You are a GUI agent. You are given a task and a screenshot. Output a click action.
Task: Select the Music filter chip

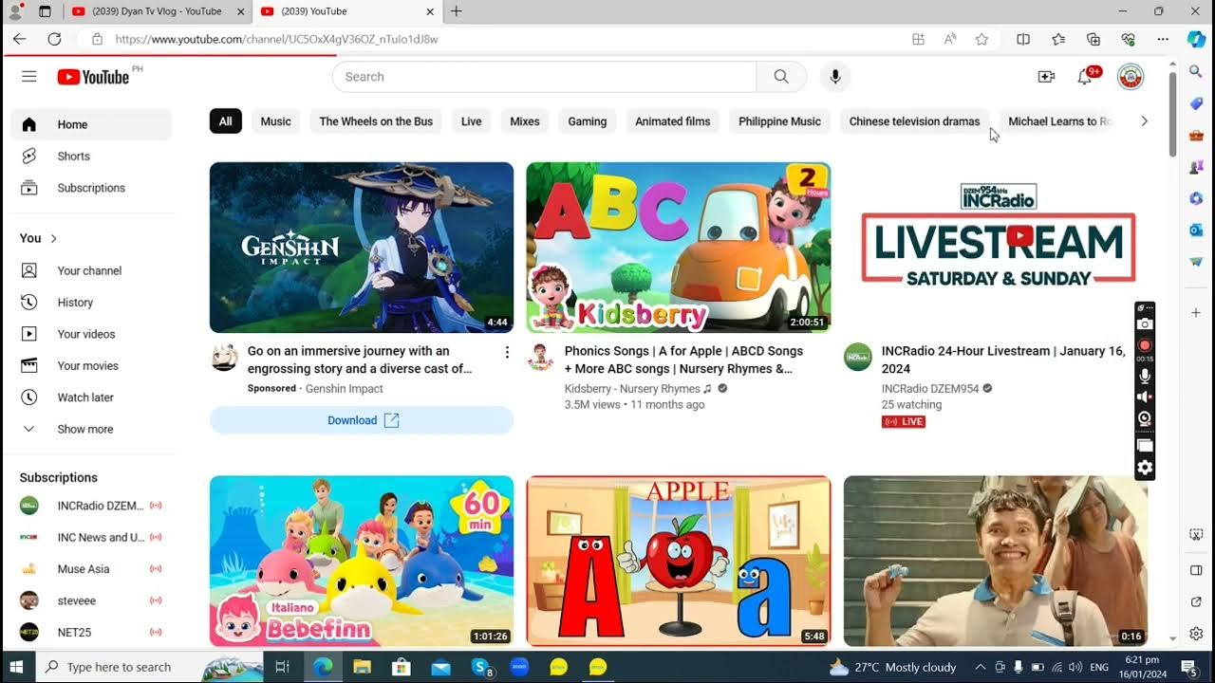(276, 121)
